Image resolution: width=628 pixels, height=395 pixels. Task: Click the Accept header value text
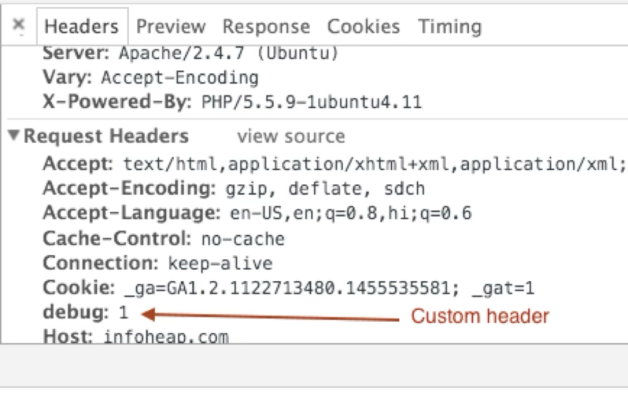375,164
